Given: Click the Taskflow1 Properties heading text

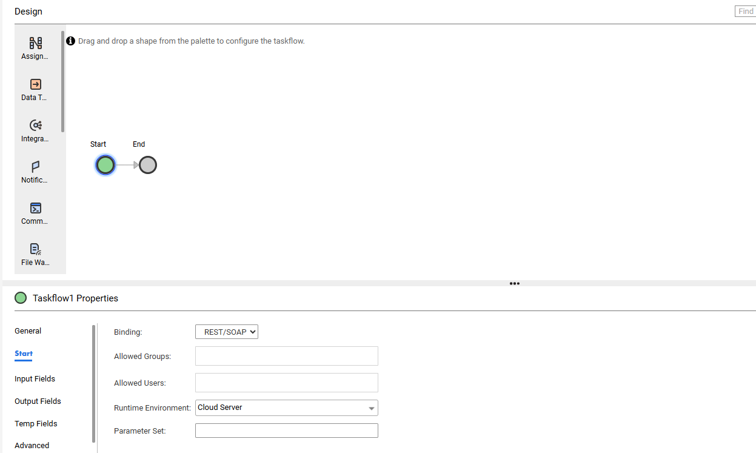Looking at the screenshot, I should (x=75, y=298).
